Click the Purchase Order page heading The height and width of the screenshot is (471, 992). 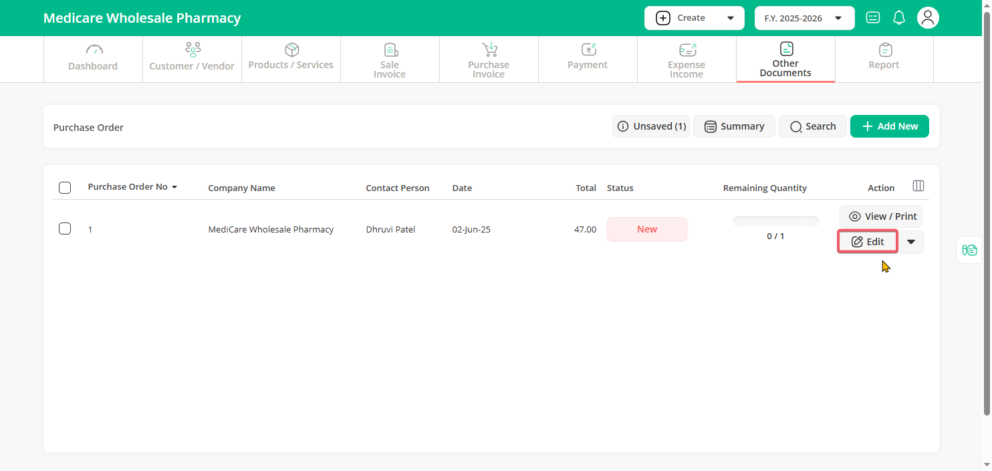point(88,128)
